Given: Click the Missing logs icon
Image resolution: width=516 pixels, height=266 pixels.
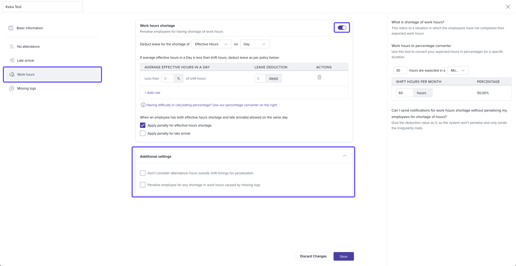Looking at the screenshot, I should tap(12, 88).
